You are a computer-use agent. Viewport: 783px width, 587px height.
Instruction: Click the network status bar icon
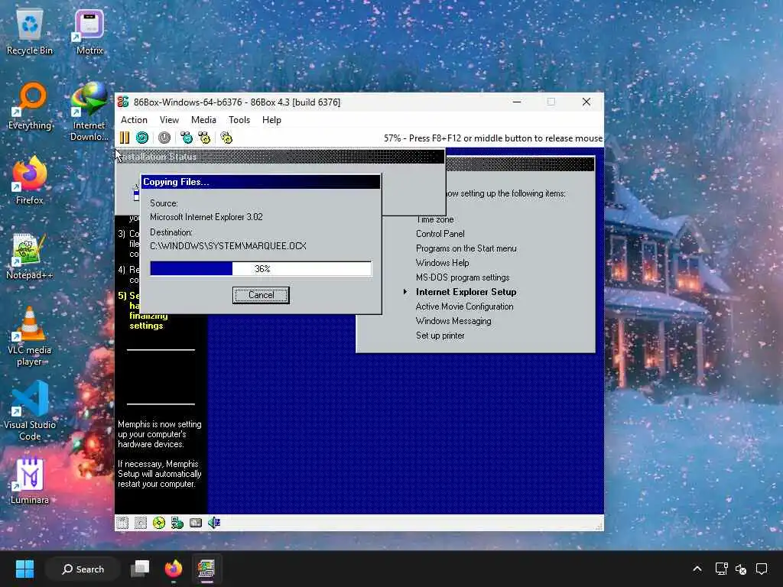(177, 523)
